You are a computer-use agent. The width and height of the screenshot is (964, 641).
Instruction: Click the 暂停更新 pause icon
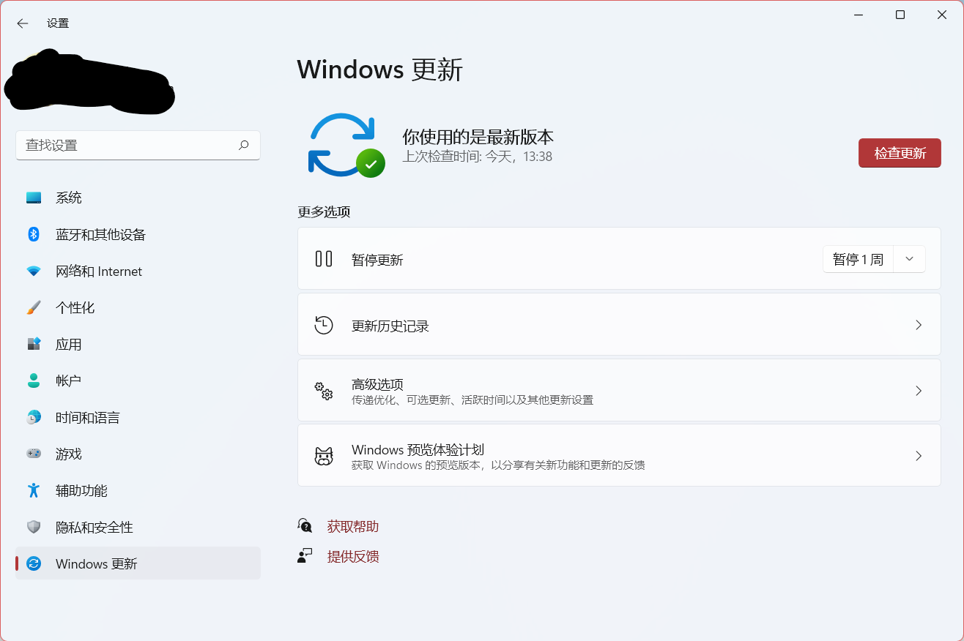tap(323, 259)
